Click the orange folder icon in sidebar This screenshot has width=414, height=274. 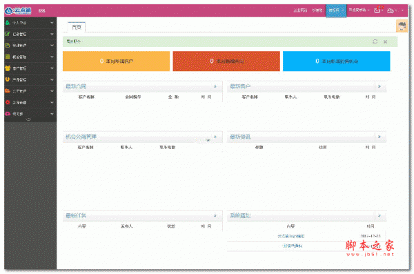tap(8, 91)
